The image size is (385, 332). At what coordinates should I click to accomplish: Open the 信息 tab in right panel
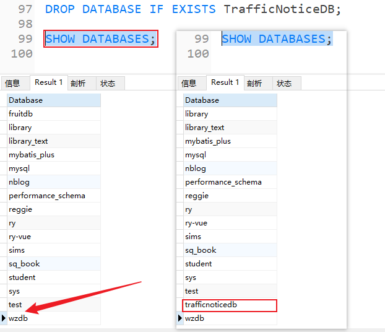tap(192, 83)
